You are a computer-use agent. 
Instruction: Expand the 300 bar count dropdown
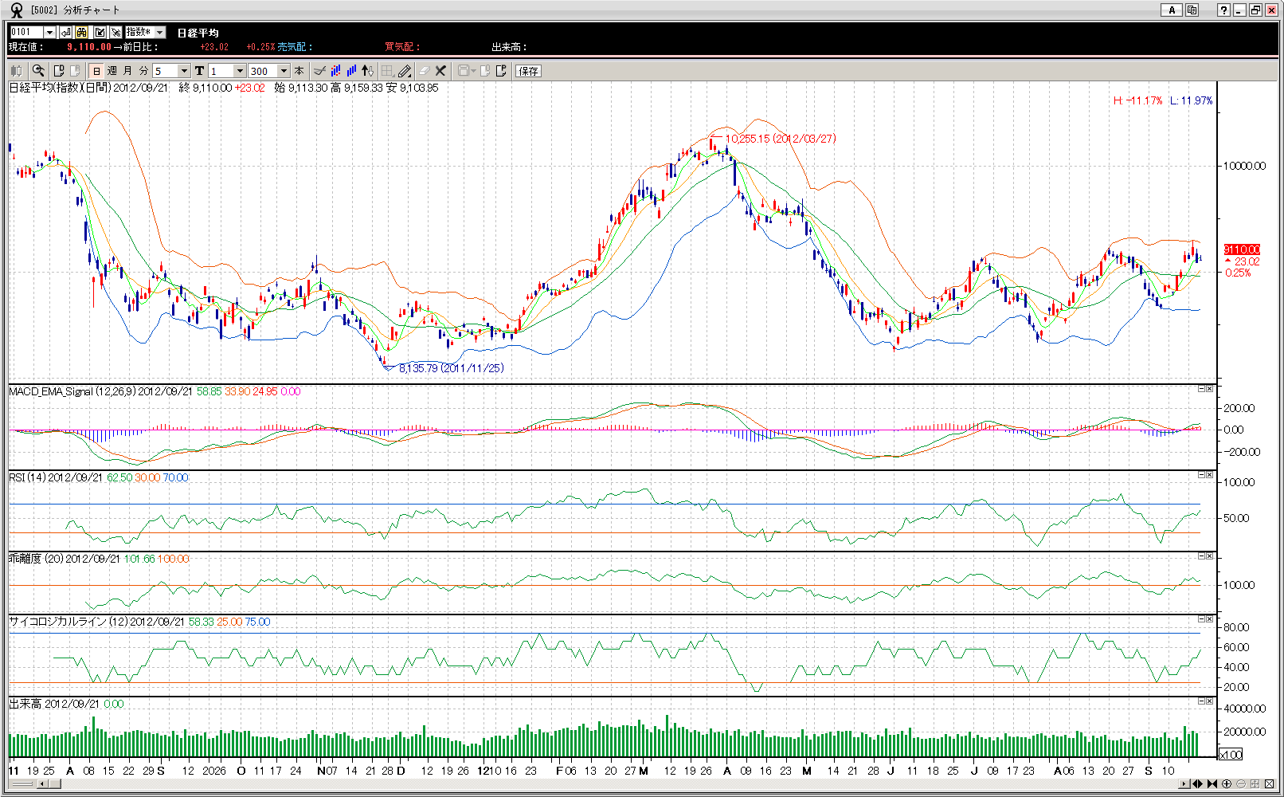[283, 71]
